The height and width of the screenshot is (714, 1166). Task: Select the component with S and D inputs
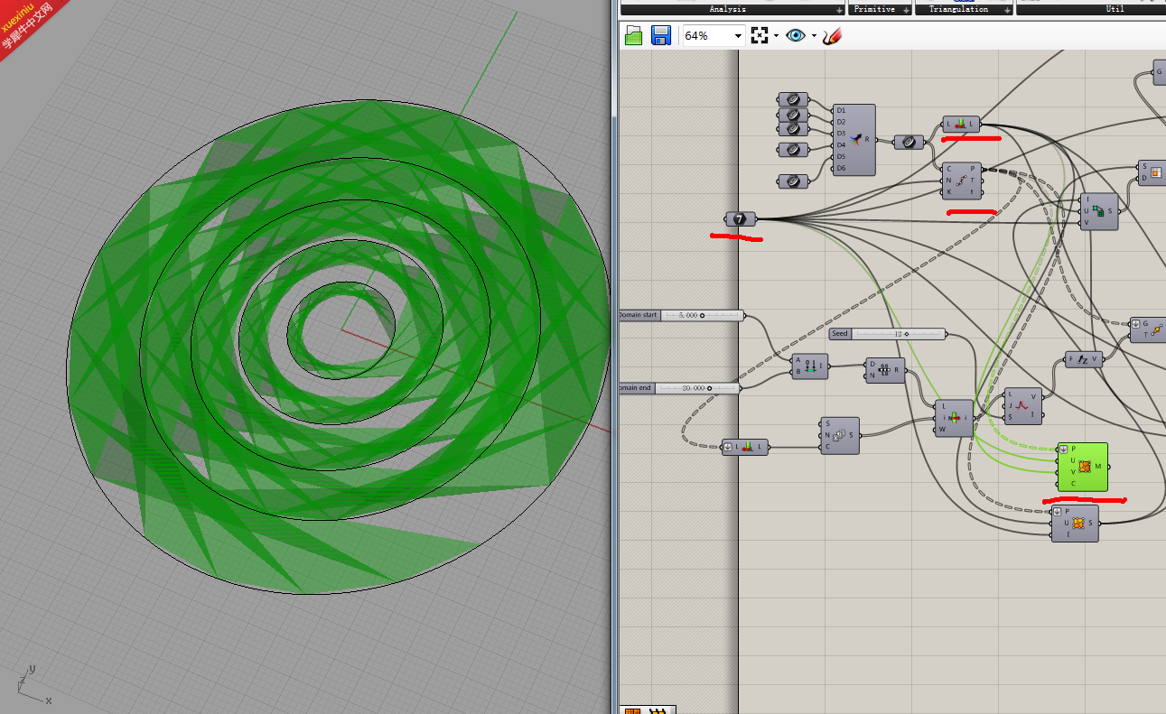(1152, 172)
